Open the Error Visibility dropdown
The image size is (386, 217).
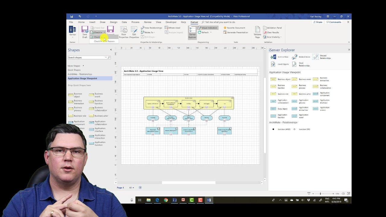[x=272, y=37]
